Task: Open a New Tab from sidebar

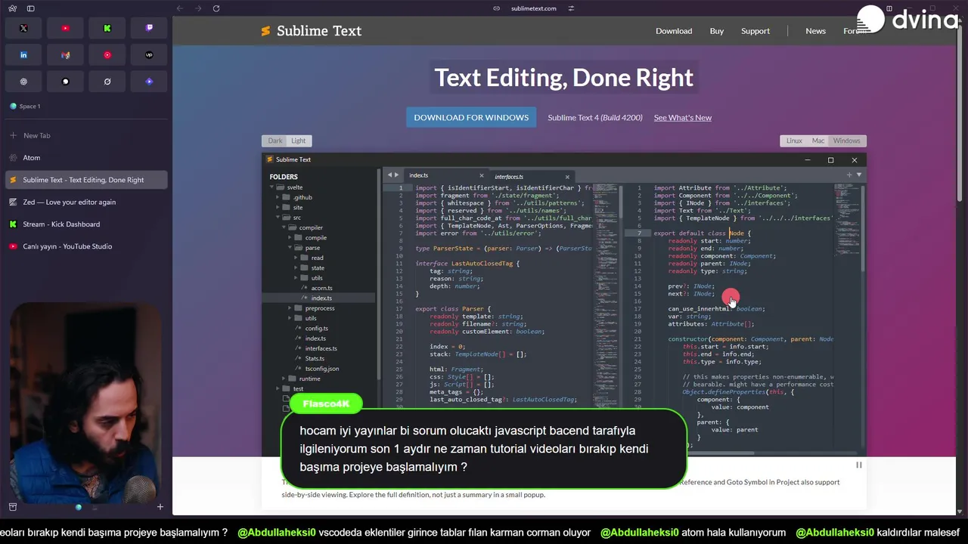Action: click(85, 135)
